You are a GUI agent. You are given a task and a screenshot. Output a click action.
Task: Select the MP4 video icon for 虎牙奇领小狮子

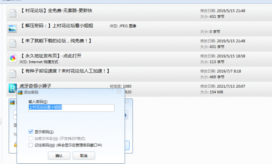(12, 88)
